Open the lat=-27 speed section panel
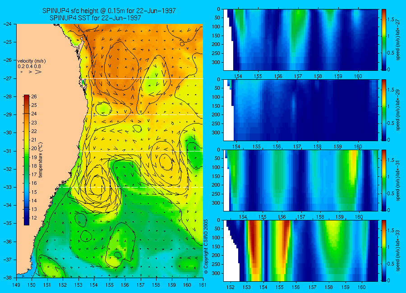This screenshot has height=293, width=406. click(300, 40)
